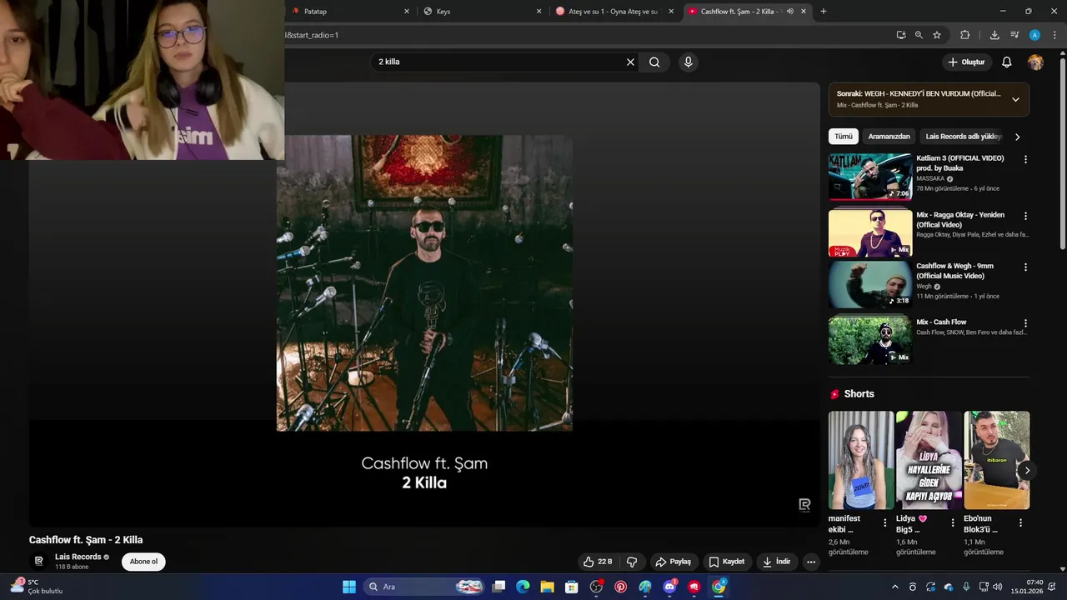This screenshot has width=1067, height=600.
Task: Click the video player album artwork
Action: (424, 283)
